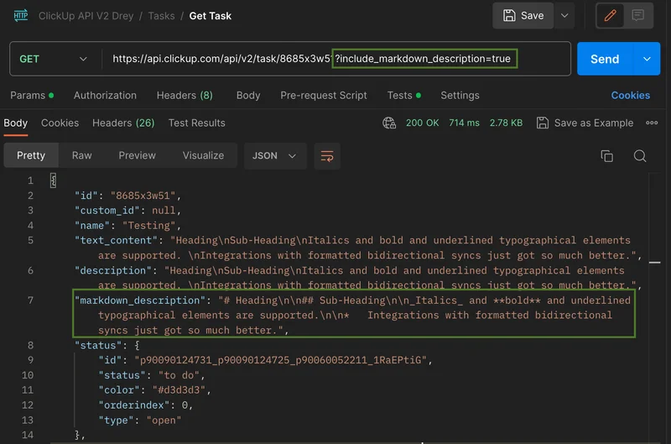
Task: Open the request Headers (8) tab
Action: click(185, 96)
